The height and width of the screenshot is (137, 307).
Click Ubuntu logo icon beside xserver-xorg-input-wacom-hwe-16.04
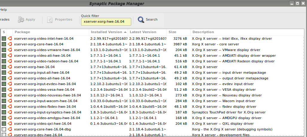coord(10,101)
